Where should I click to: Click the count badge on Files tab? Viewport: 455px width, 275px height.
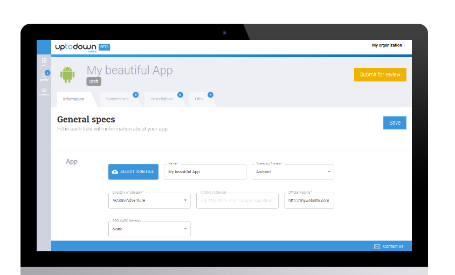pyautogui.click(x=210, y=95)
